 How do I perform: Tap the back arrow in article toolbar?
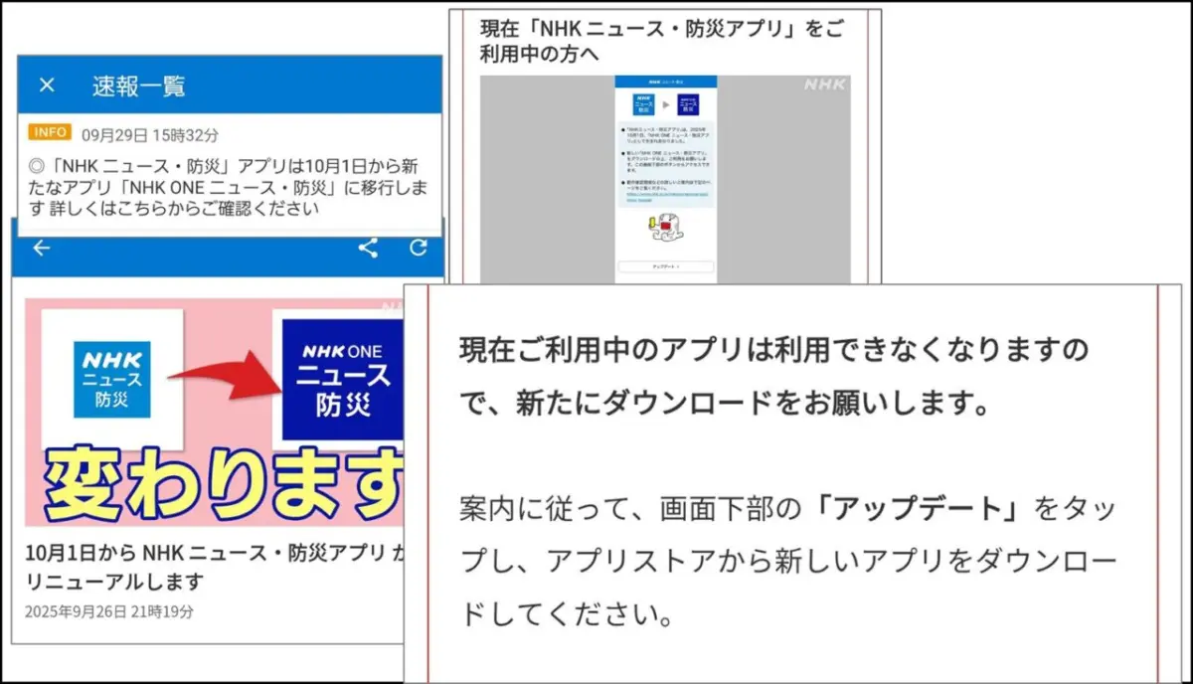tap(41, 248)
